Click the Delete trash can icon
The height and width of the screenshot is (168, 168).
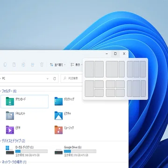click(x=42, y=65)
